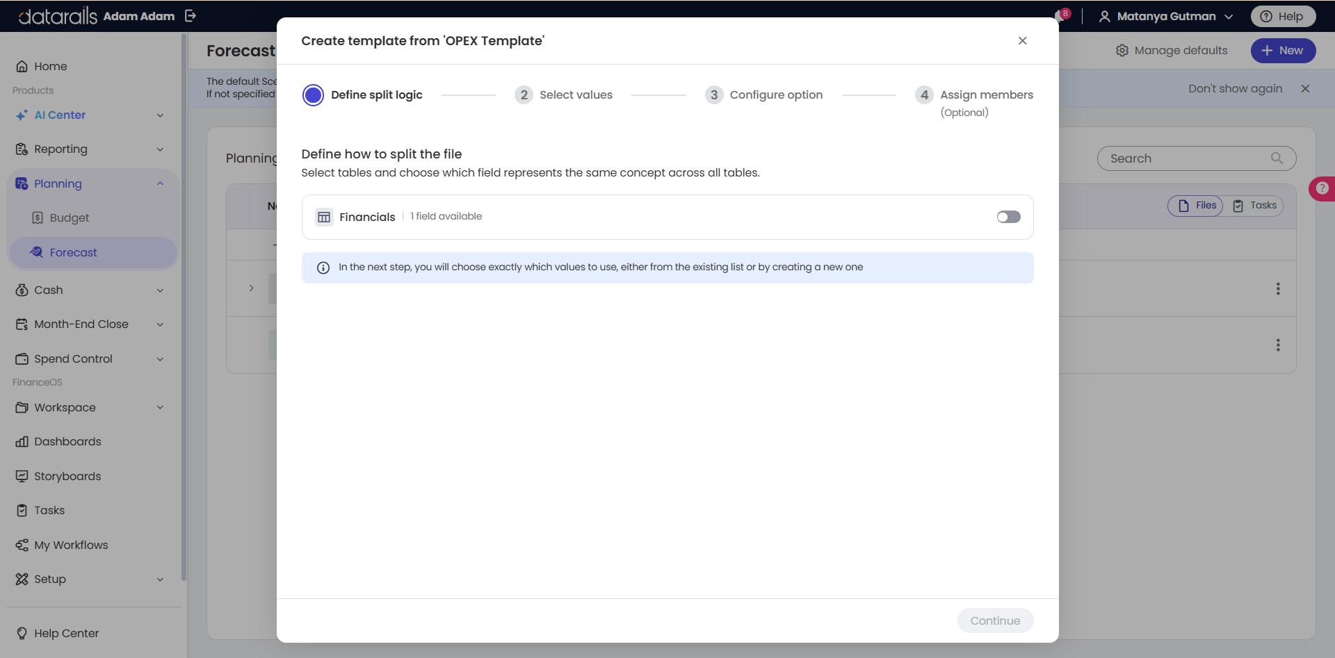The height and width of the screenshot is (658, 1335).
Task: Click the datarails logo
Action: click(58, 16)
